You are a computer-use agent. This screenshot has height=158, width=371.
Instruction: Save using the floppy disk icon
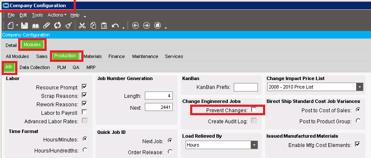[x=25, y=25]
